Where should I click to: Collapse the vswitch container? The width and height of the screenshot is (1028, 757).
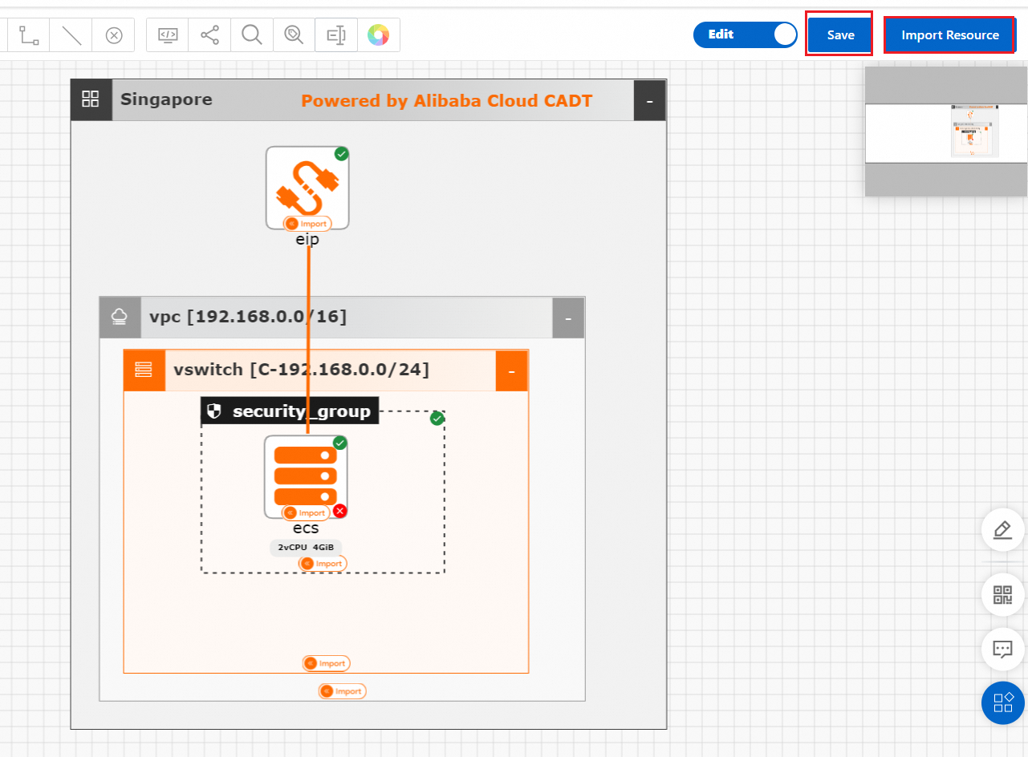[511, 370]
